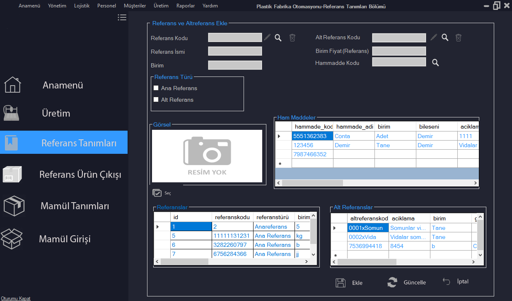This screenshot has width=512, height=301.
Task: Click Referanslar grid vertical scroll down arrow
Action: pyautogui.click(x=313, y=255)
